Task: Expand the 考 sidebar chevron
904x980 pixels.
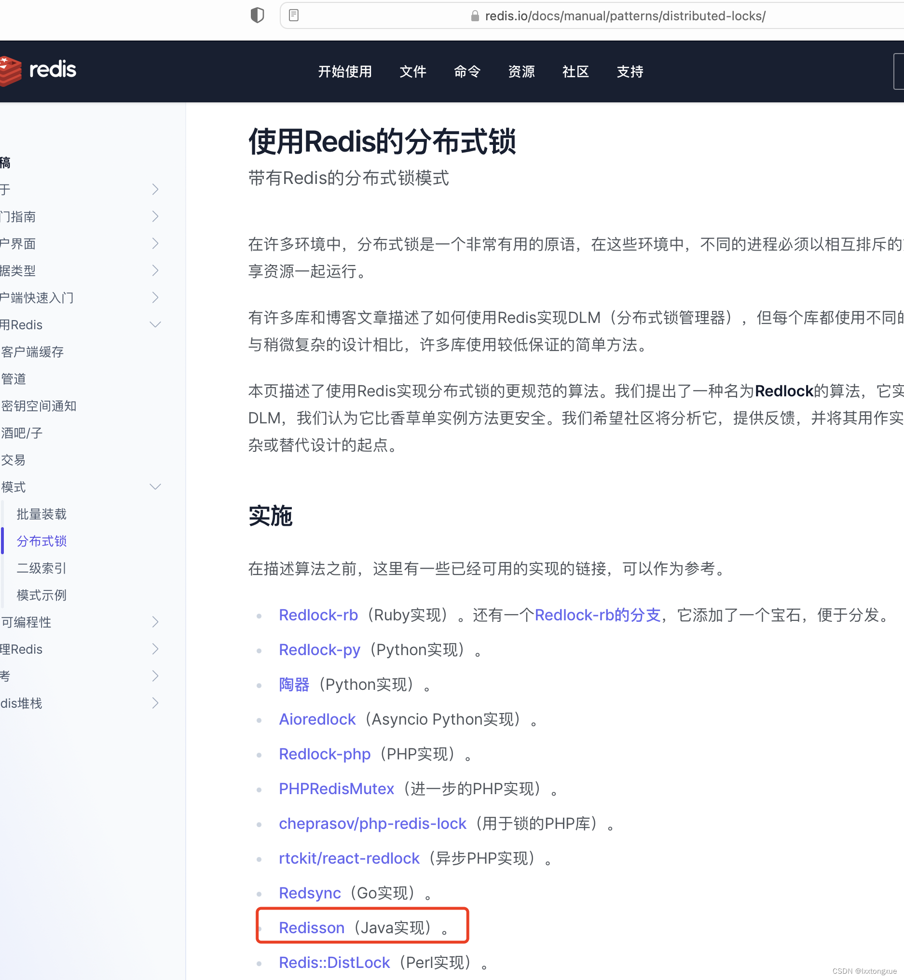Action: coord(155,675)
